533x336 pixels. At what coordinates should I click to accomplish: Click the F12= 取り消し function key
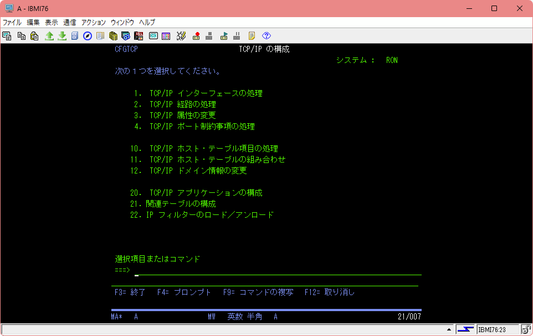[x=330, y=292]
